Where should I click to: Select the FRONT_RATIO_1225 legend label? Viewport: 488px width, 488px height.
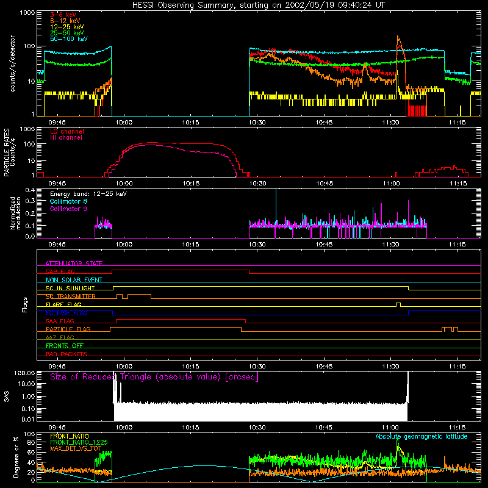(x=79, y=442)
